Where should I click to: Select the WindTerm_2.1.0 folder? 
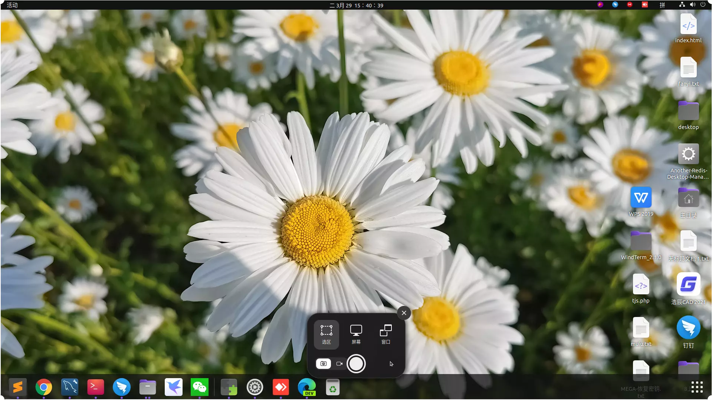pos(641,245)
